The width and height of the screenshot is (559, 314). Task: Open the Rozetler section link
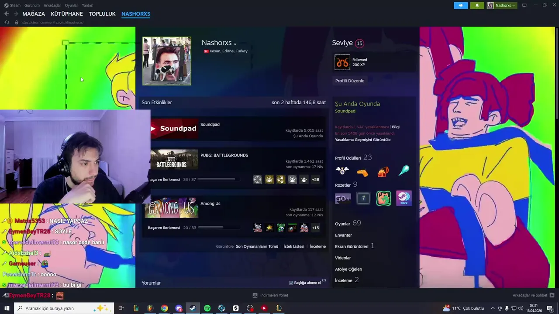343,185
